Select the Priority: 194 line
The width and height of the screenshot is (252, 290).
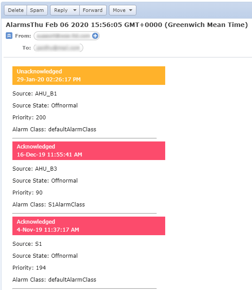(29, 267)
